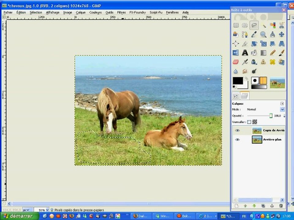294x220 pixels.
Task: Lower the selected layer
Action: 254,206
